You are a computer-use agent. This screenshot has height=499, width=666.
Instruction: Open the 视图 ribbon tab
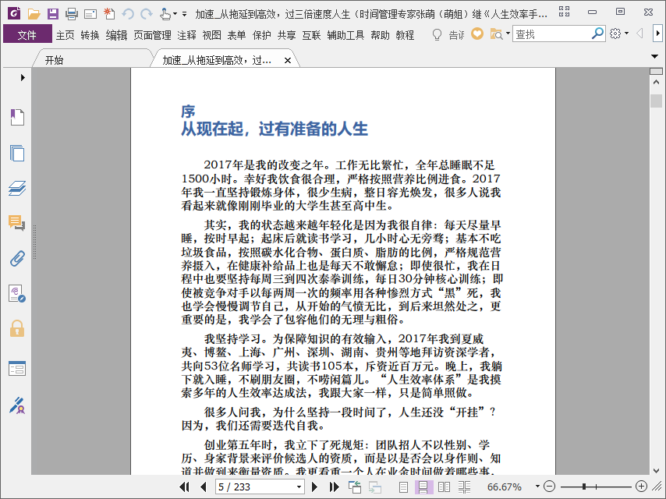(x=211, y=35)
